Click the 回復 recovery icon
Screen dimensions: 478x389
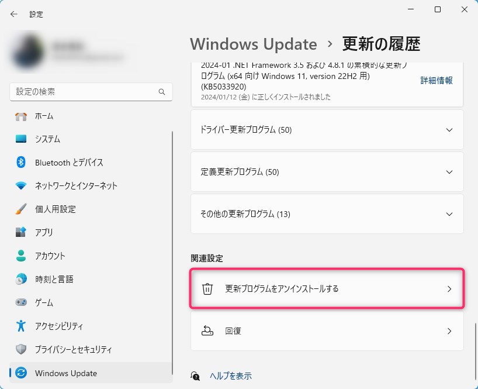click(x=207, y=331)
